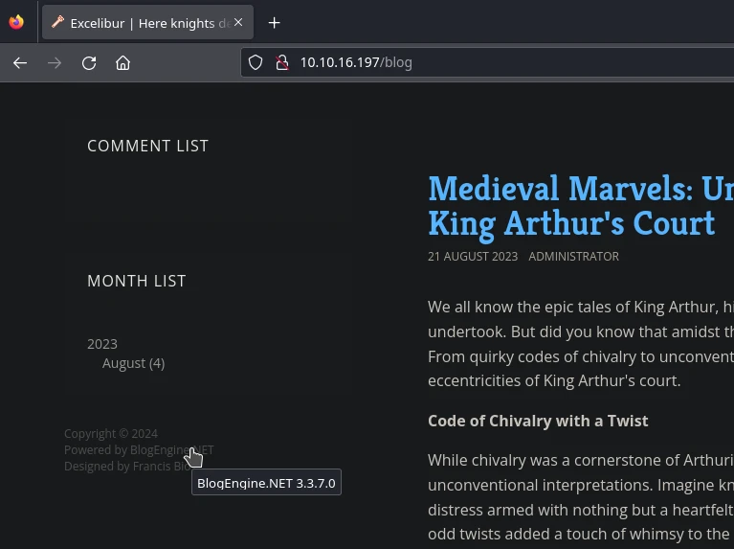Screen dimensions: 734x549
Task: Go back to the previous page
Action: (20, 62)
